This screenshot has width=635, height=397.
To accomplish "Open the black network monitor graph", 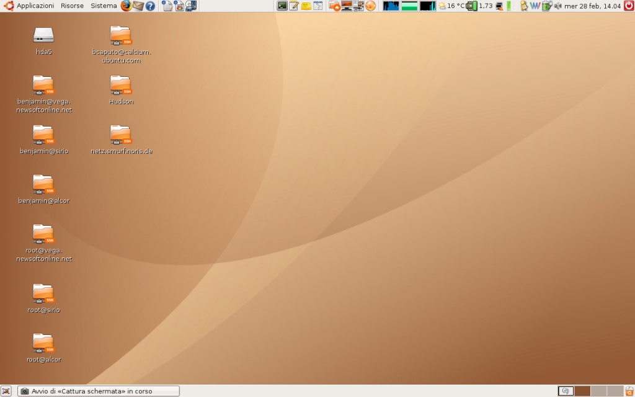I will (428, 6).
